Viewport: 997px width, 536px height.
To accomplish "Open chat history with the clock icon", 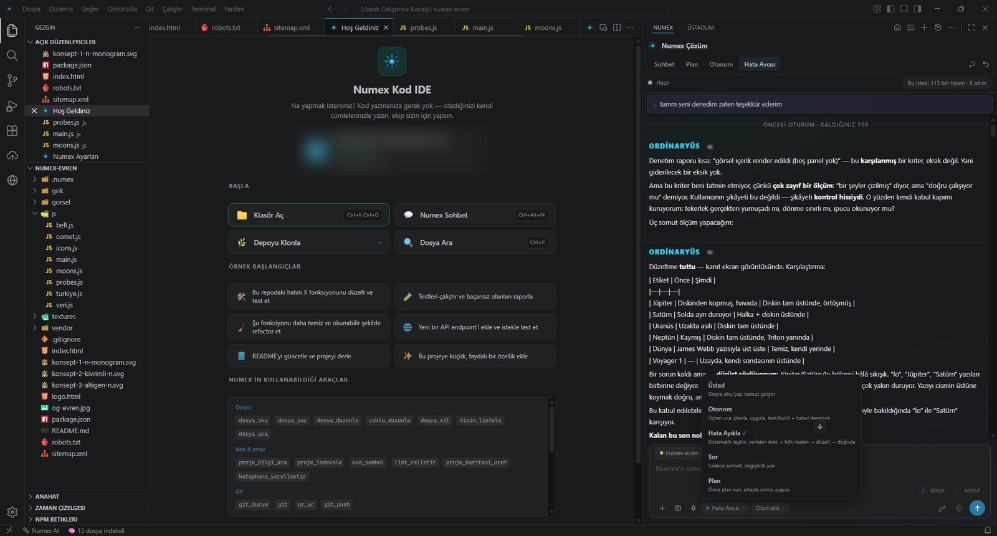I will (x=938, y=27).
